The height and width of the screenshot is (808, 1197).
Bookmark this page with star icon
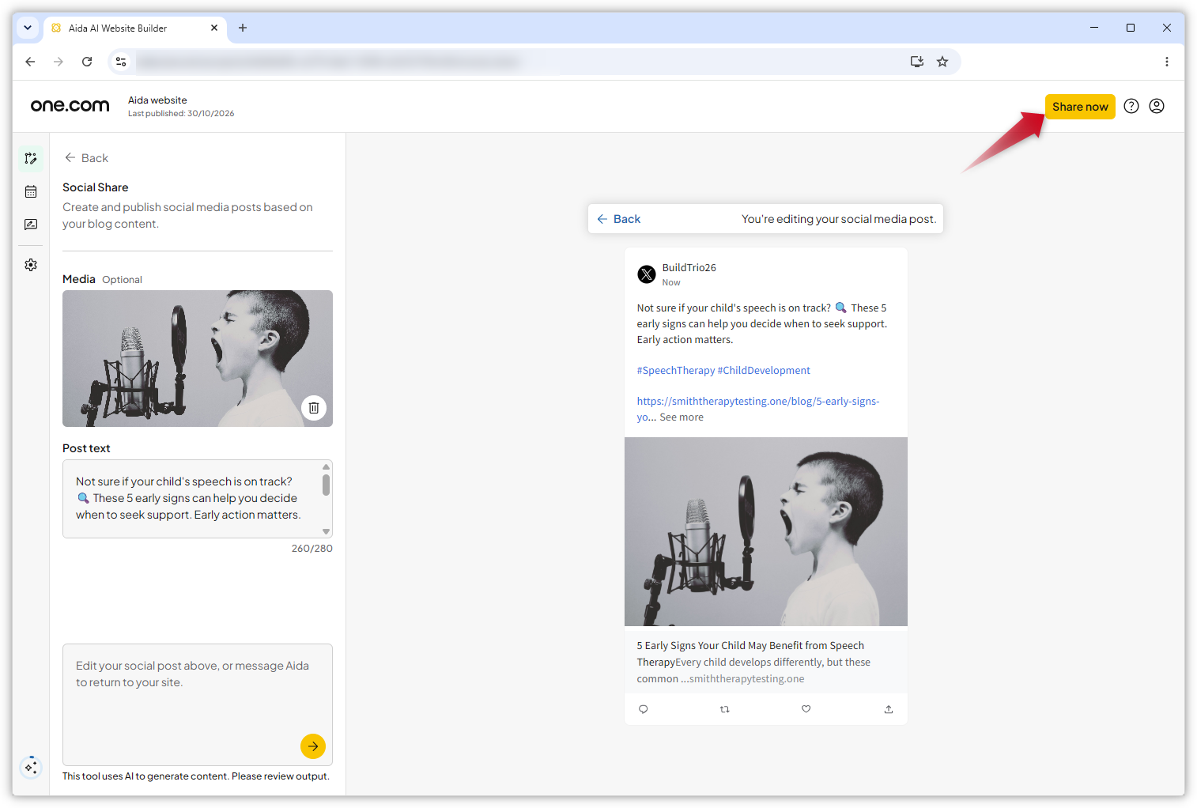(942, 62)
